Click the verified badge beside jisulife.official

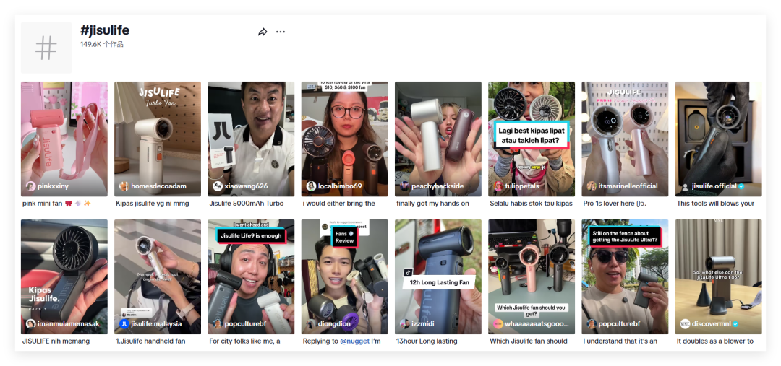[x=741, y=186]
